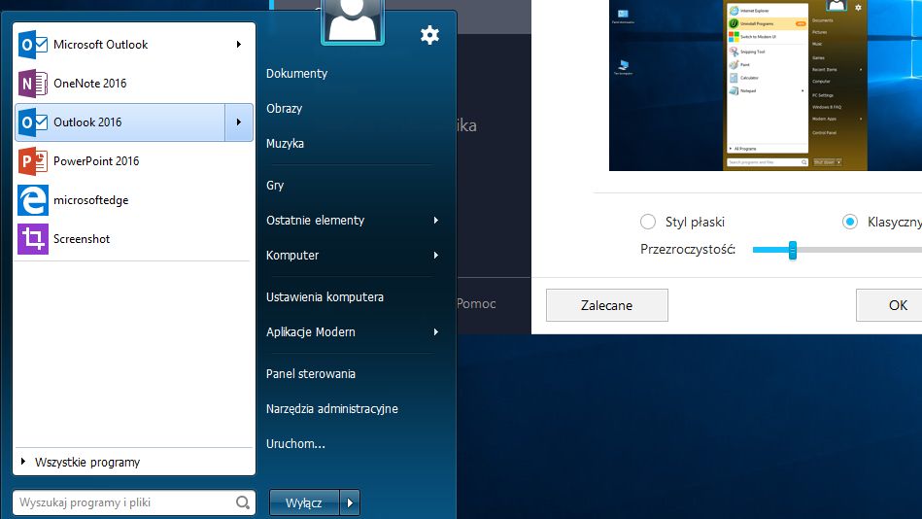Expand Microsoft Outlook submenu arrow
The height and width of the screenshot is (519, 922).
(x=239, y=45)
